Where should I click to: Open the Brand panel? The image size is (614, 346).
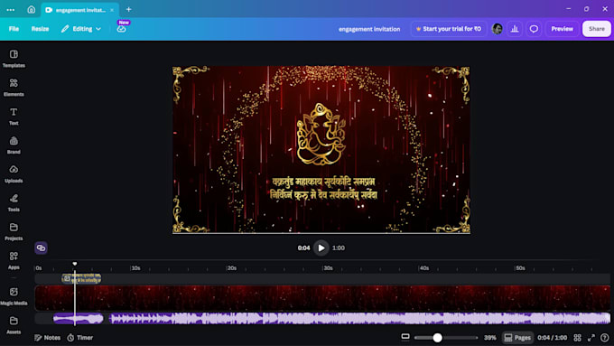pyautogui.click(x=14, y=145)
